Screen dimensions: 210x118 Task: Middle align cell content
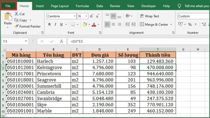[113, 16]
